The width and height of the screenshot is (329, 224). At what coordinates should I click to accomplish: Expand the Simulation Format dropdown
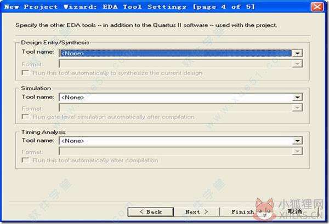tap(297, 108)
